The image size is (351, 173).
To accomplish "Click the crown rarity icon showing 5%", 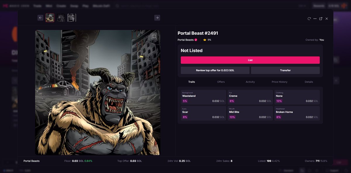I will tap(205, 40).
